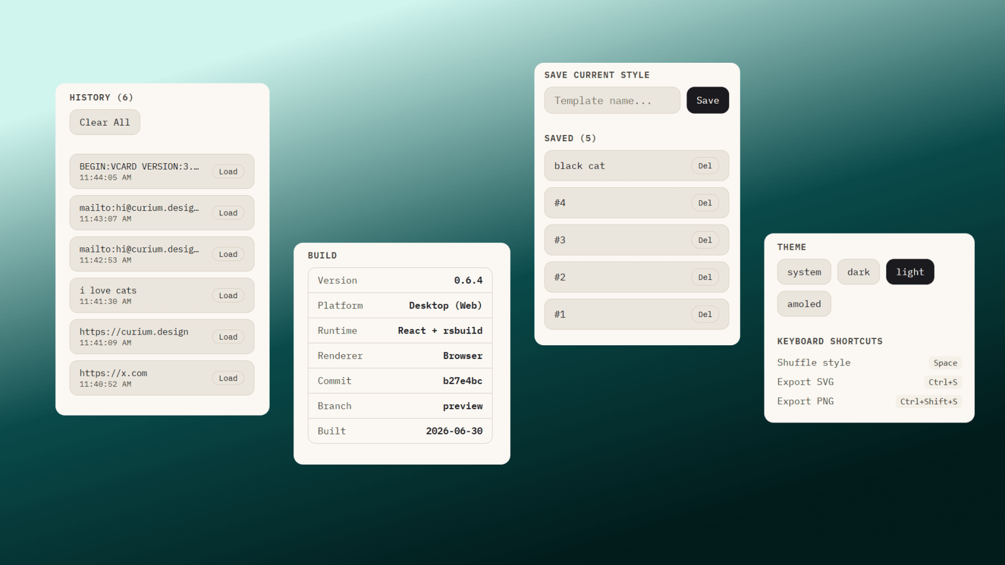Viewport: 1005px width, 565px height.
Task: Load the https://curium.design history entry
Action: pyautogui.click(x=228, y=337)
